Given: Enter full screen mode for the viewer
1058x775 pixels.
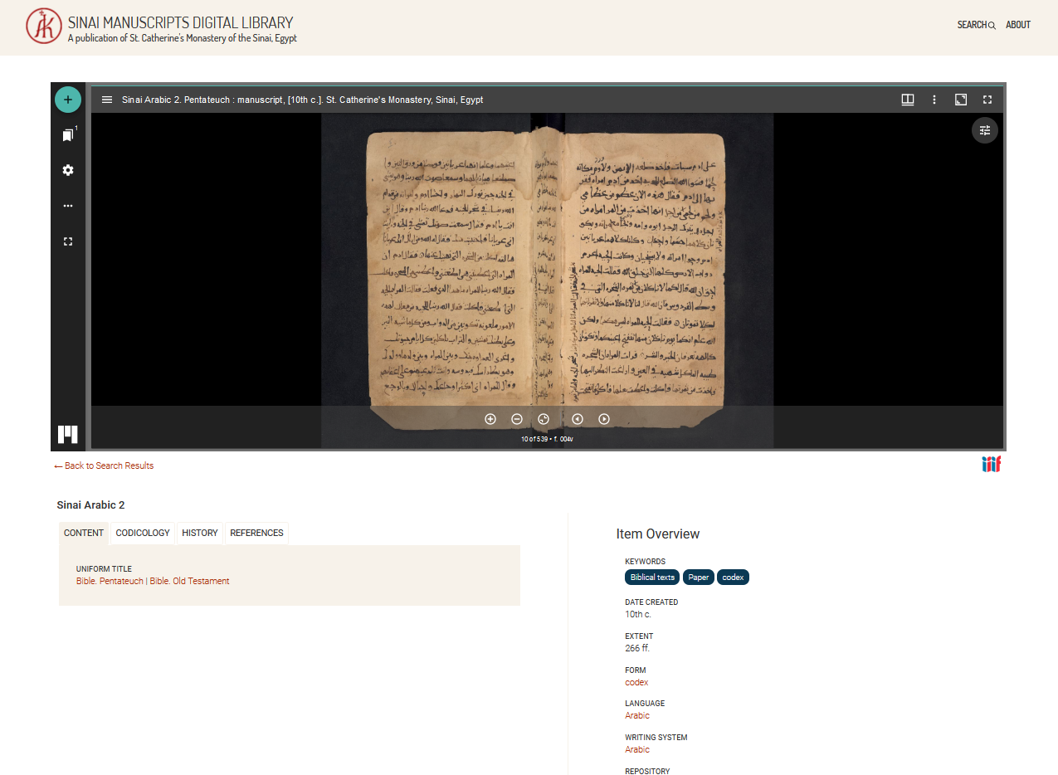Looking at the screenshot, I should click(987, 99).
